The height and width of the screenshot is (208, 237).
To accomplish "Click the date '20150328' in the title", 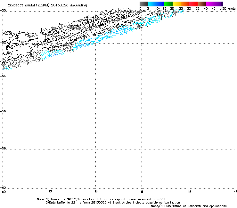I will [x=60, y=5].
